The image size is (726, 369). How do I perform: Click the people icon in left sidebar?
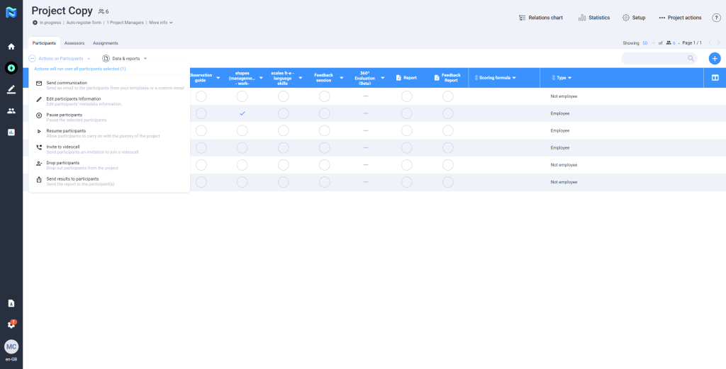11,110
